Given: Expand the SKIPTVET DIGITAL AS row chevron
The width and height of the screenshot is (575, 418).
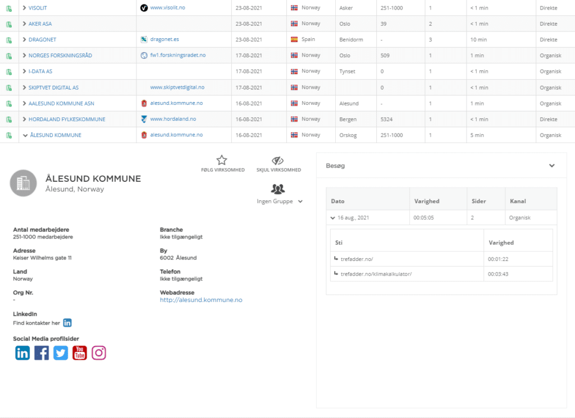Looking at the screenshot, I should 24,88.
